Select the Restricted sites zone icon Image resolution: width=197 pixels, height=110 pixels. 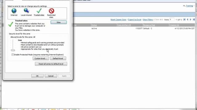click(x=51, y=11)
